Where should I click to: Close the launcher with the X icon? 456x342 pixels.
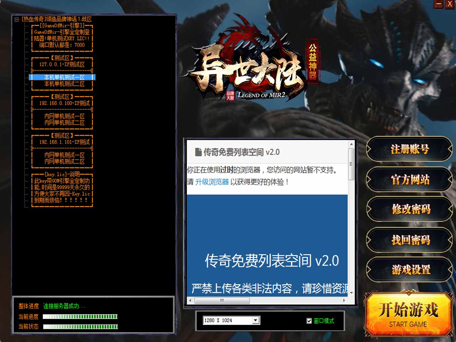[x=450, y=4]
